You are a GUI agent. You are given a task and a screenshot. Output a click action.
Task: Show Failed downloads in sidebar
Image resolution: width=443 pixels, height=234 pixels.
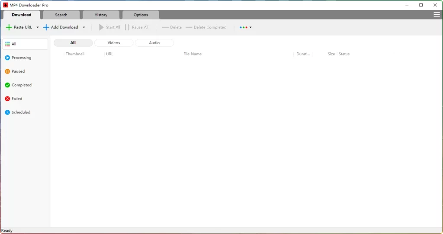click(x=26, y=99)
